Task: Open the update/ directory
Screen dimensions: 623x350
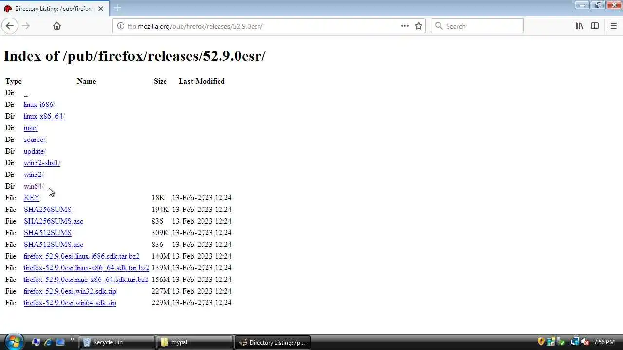Action: pyautogui.click(x=35, y=151)
